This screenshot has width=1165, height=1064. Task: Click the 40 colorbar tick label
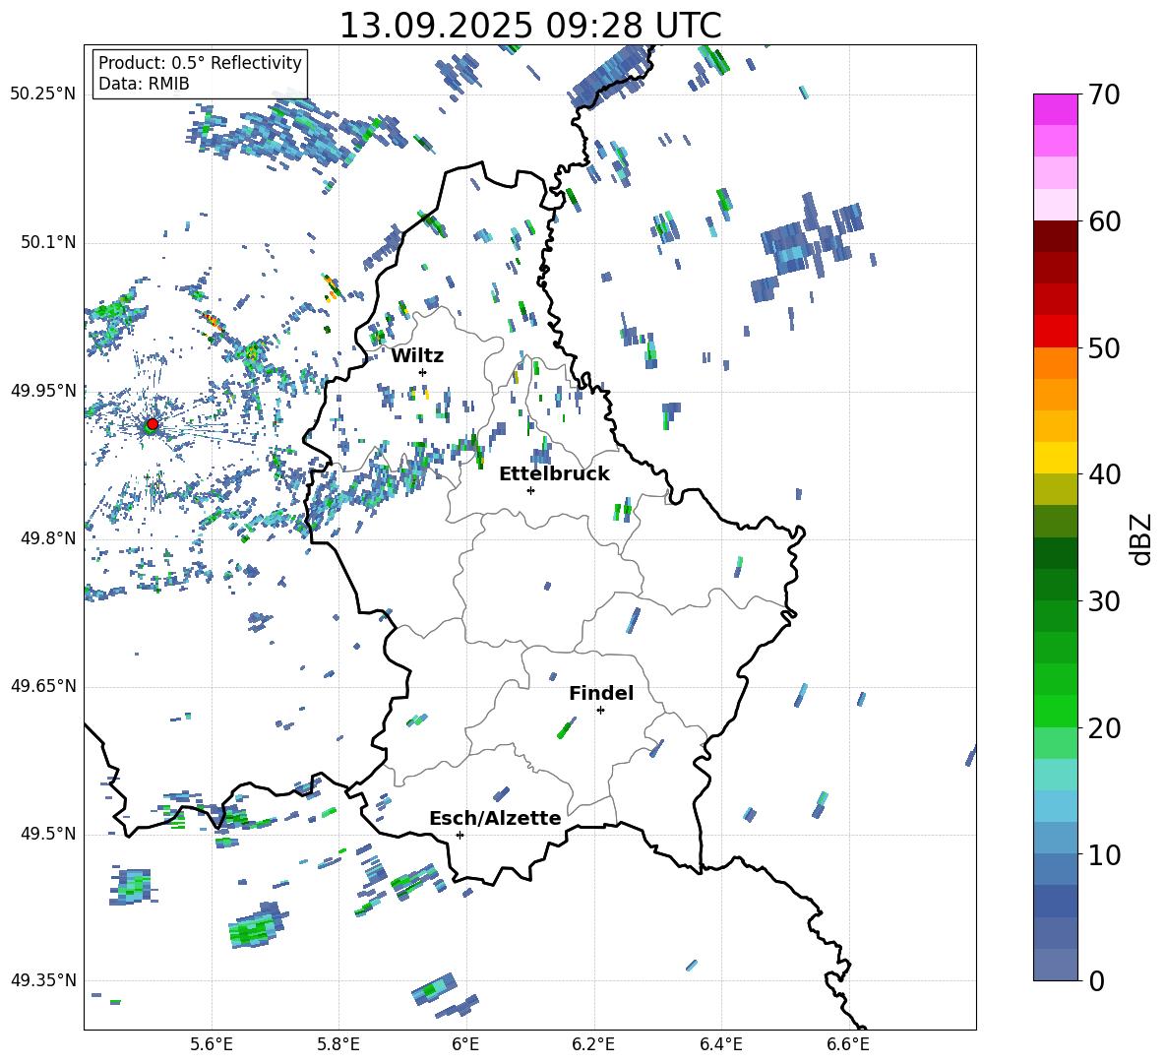(x=1104, y=474)
